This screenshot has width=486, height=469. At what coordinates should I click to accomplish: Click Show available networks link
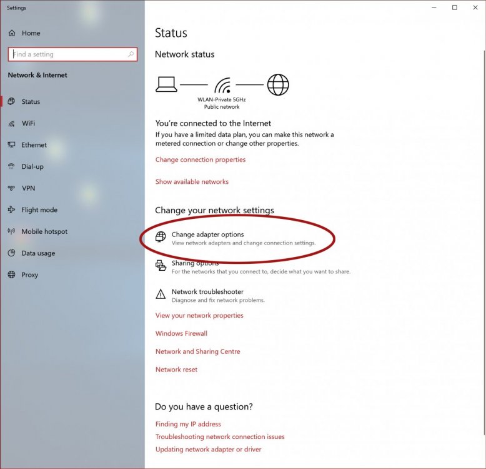(x=192, y=181)
